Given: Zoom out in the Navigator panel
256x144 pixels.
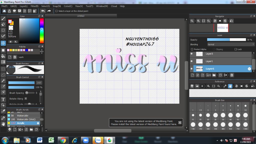Looking at the screenshot, I should pos(208,21).
